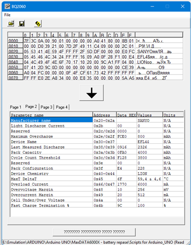The image size is (191, 245).
Task: Click the status bar file path
Action: 93,242
